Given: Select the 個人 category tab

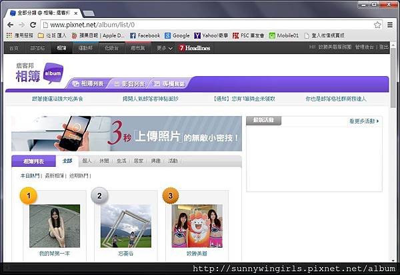Looking at the screenshot, I should pyautogui.click(x=87, y=161).
